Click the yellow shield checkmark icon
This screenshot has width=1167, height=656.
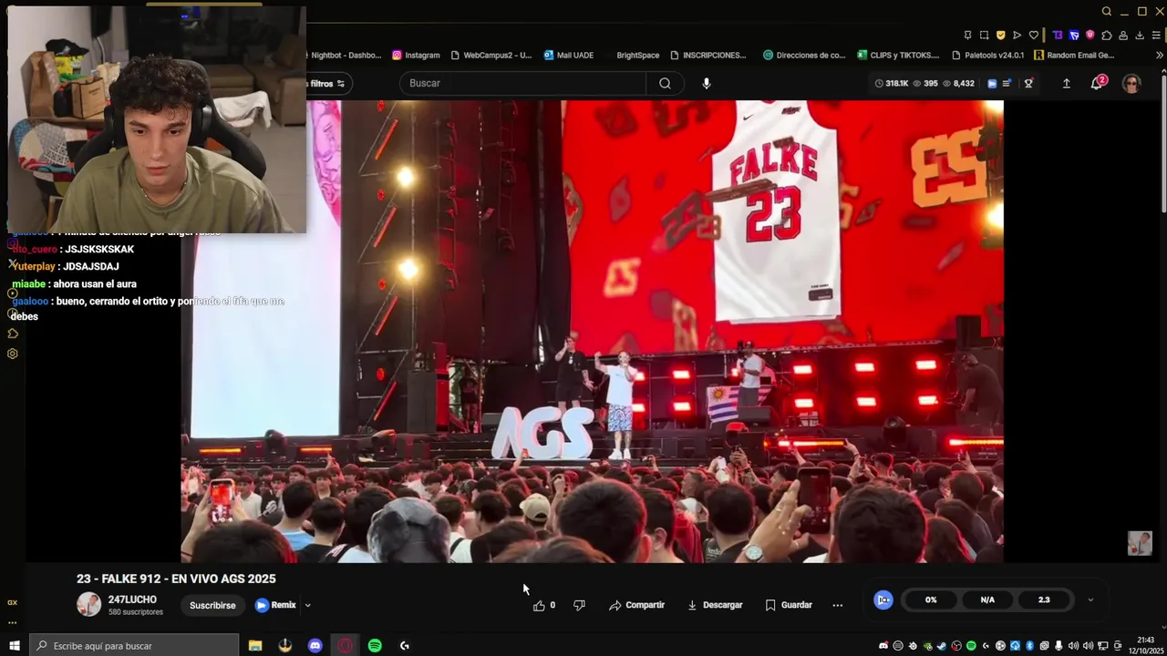coord(1000,36)
